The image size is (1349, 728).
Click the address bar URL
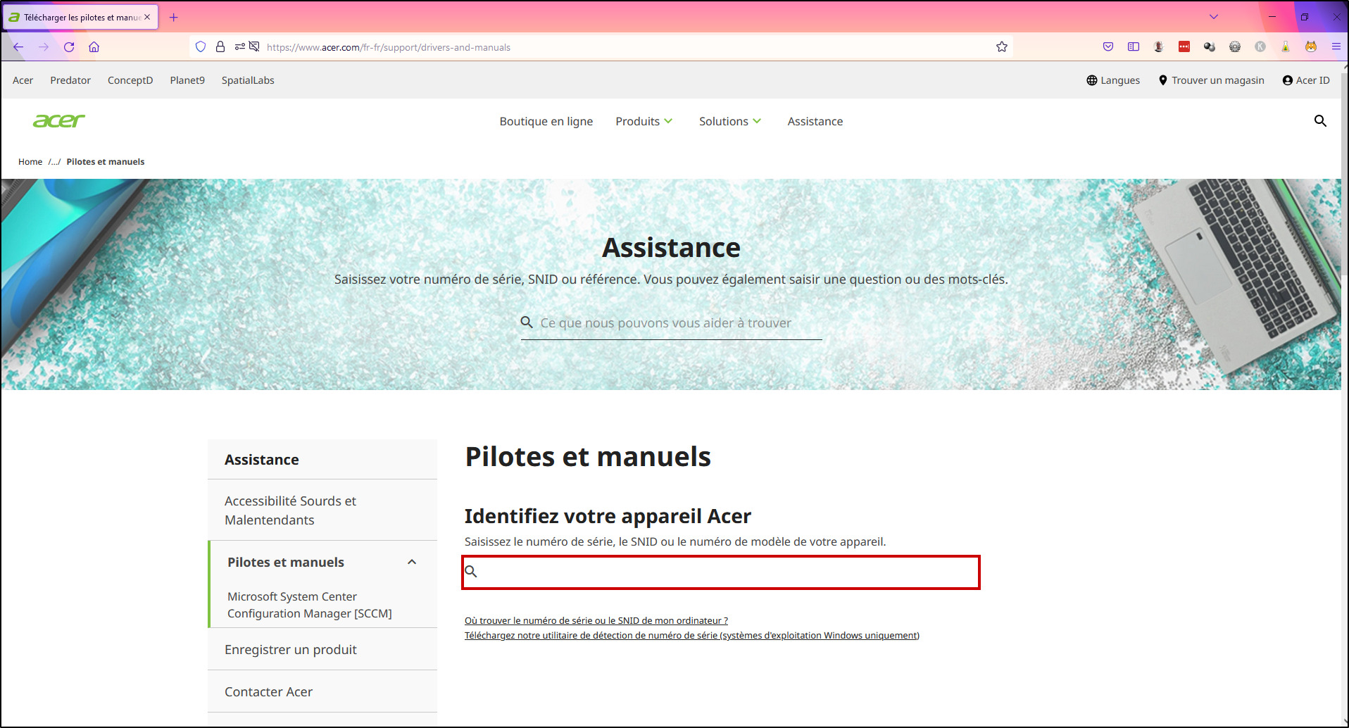389,47
